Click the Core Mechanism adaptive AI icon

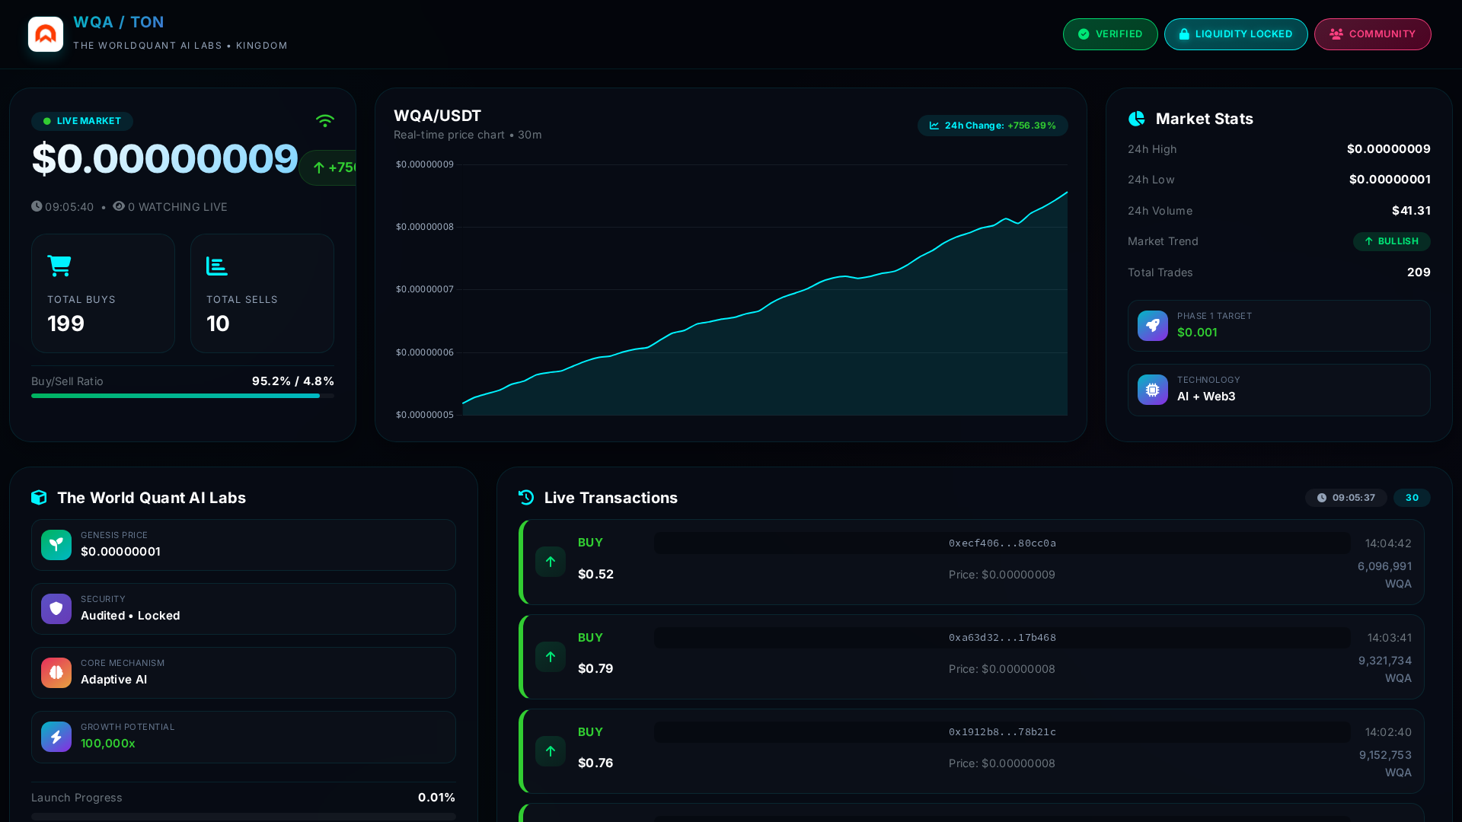pyautogui.click(x=56, y=672)
